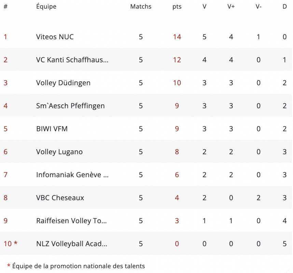
Task: Open the Viteos NUC team link
Action: coord(55,37)
